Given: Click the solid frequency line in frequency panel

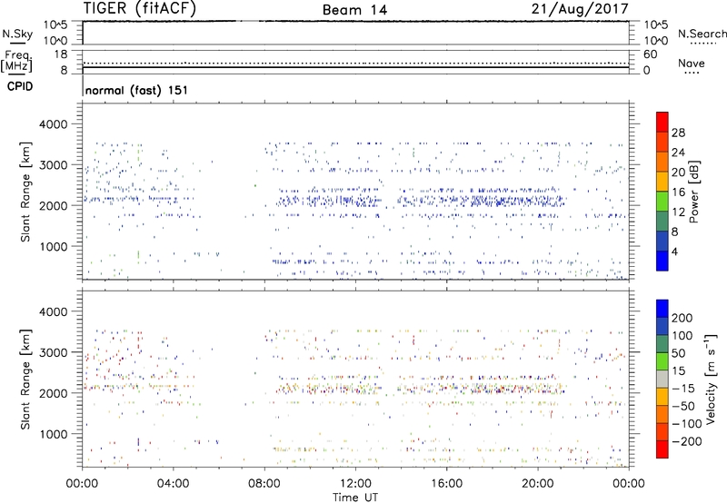Looking at the screenshot, I should click(x=355, y=67).
